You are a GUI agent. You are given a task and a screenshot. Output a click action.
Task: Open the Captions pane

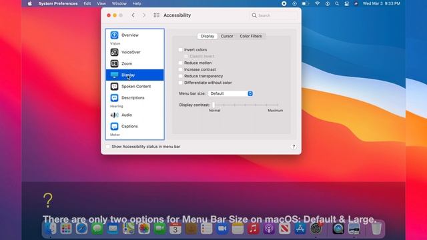(135, 126)
